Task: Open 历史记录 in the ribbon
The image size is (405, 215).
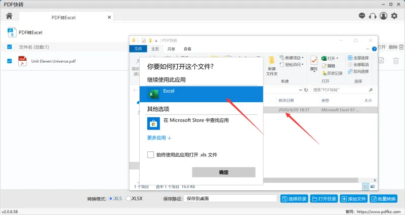Action: pos(333,73)
